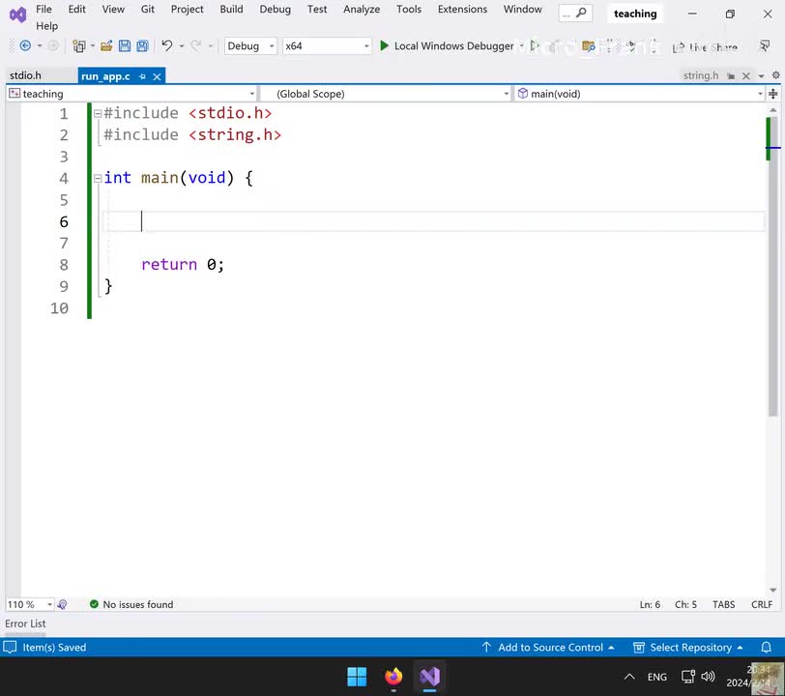Open the 110 % zoom dropdown

pos(30,604)
